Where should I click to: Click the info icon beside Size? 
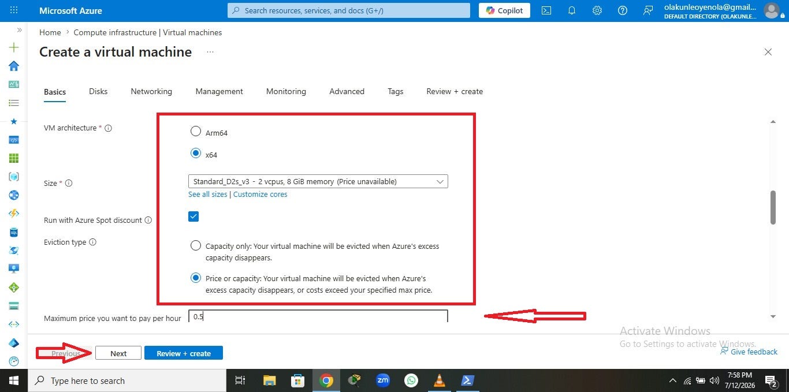(69, 183)
